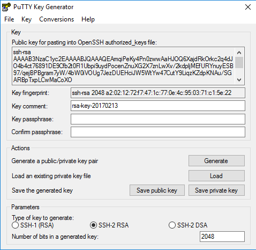The width and height of the screenshot is (256, 250).
Task: Open the File menu
Action: pos(9,19)
